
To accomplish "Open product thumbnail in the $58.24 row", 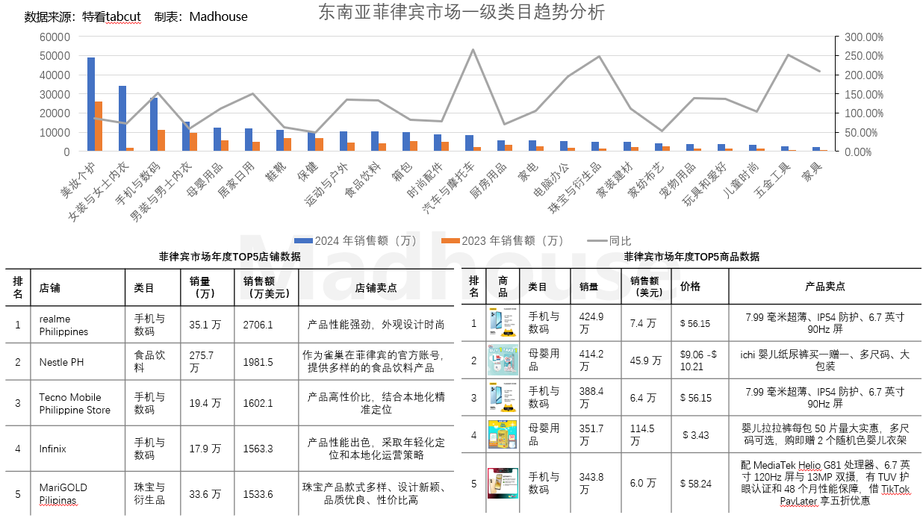I will coord(503,483).
